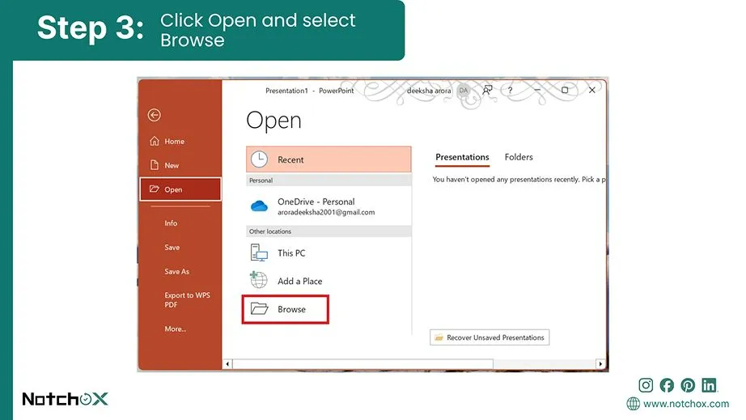
Task: Visit www.notchox.com link
Action: pos(686,404)
